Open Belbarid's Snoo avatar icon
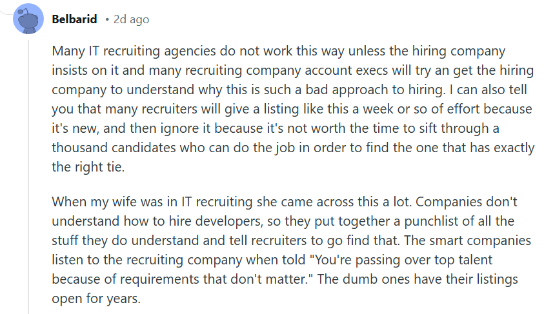This screenshot has height=314, width=544. point(28,19)
